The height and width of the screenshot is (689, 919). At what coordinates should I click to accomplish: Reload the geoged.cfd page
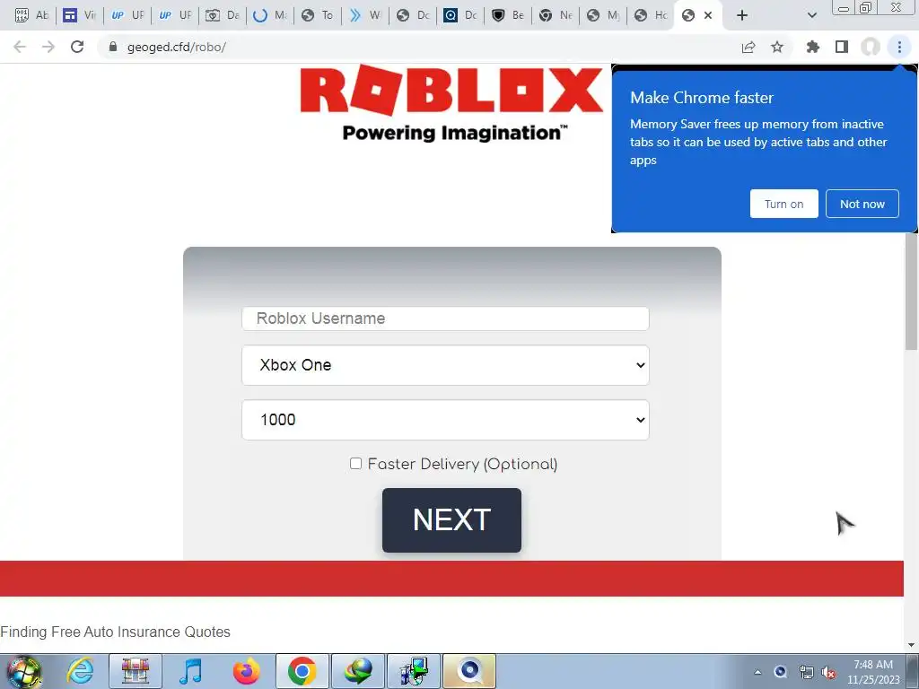pos(77,47)
